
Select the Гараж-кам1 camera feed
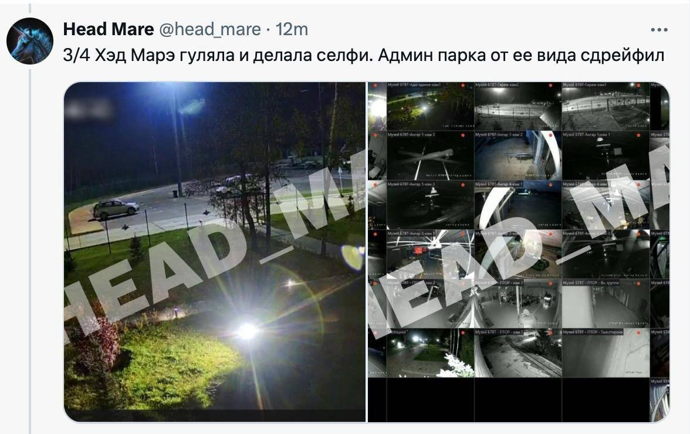point(606,106)
